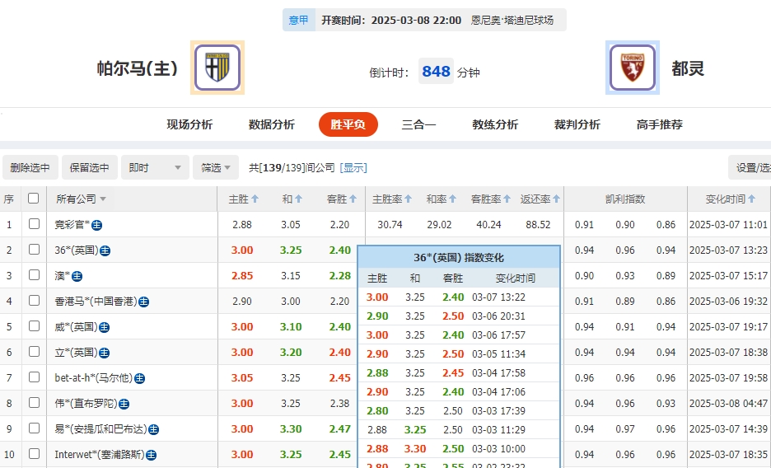Sort by 变化时间 column arrow icon

coord(753,199)
